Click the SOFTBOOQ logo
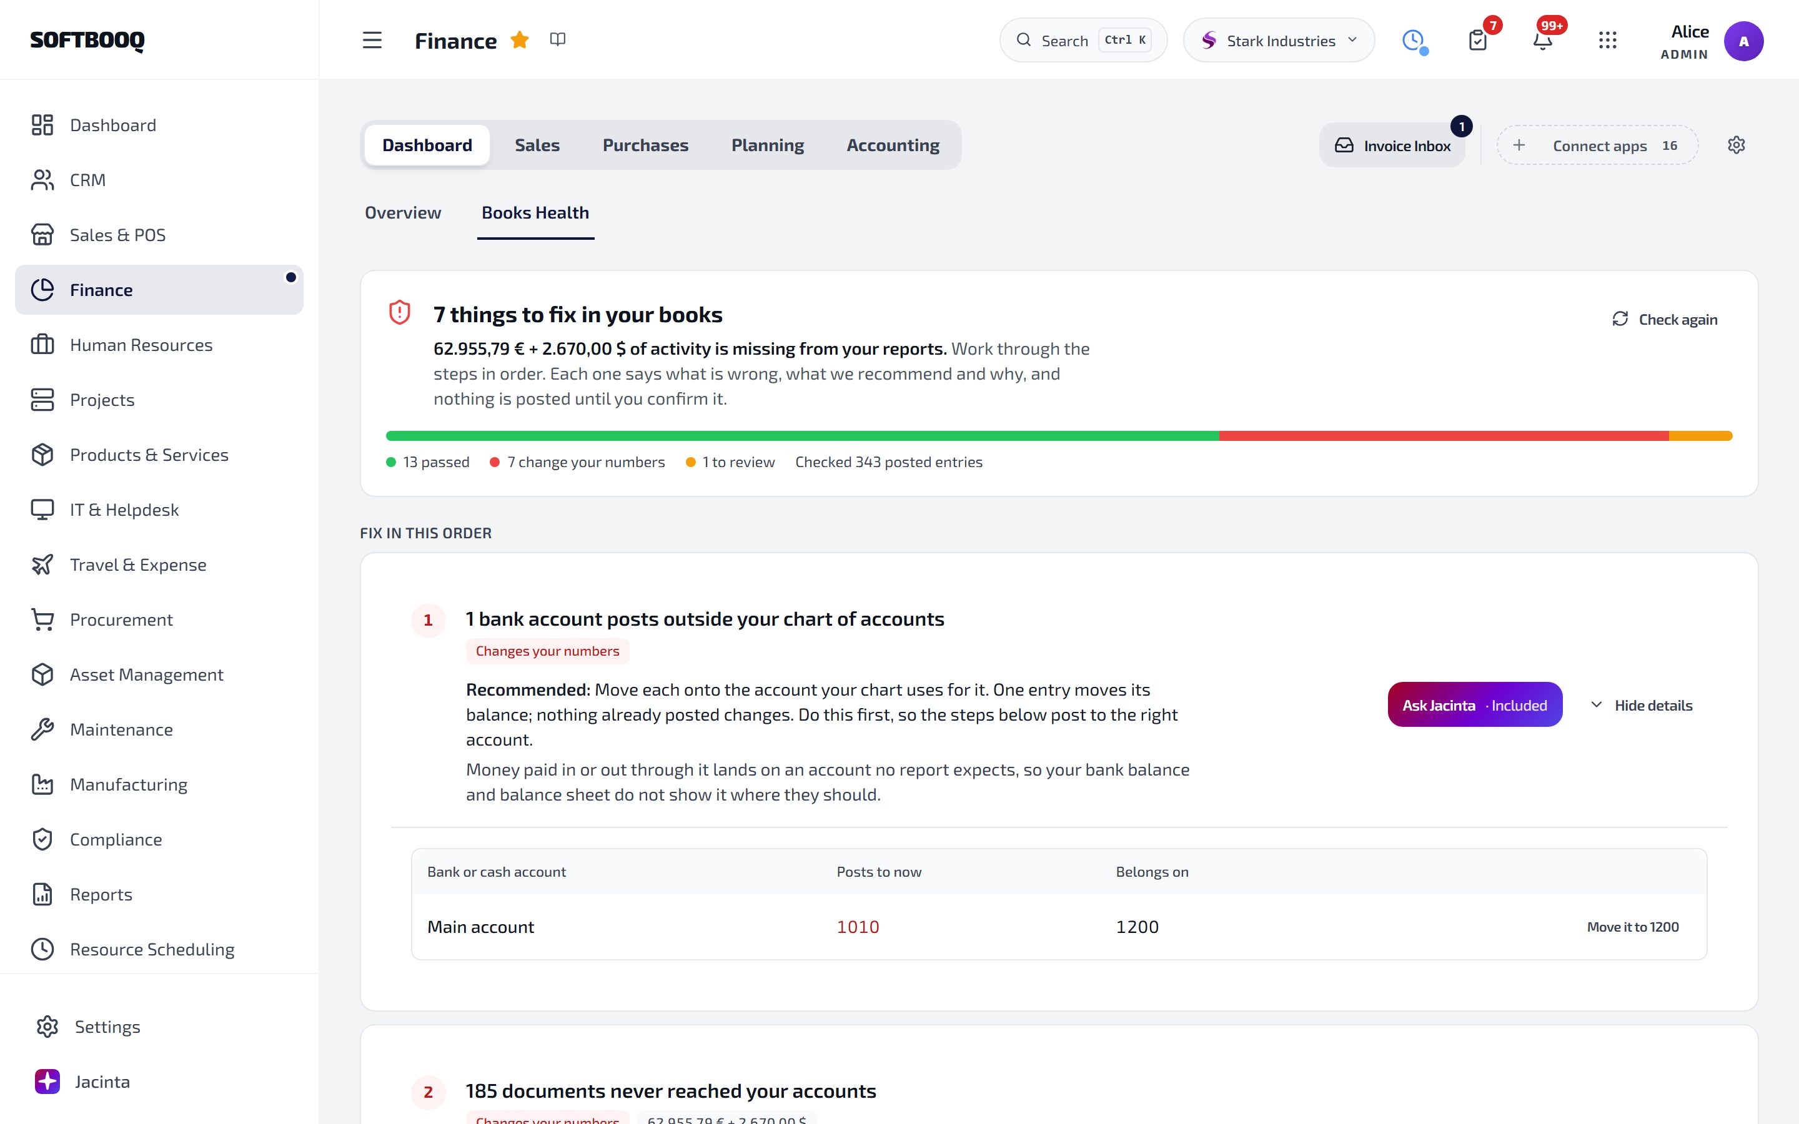 tap(87, 40)
